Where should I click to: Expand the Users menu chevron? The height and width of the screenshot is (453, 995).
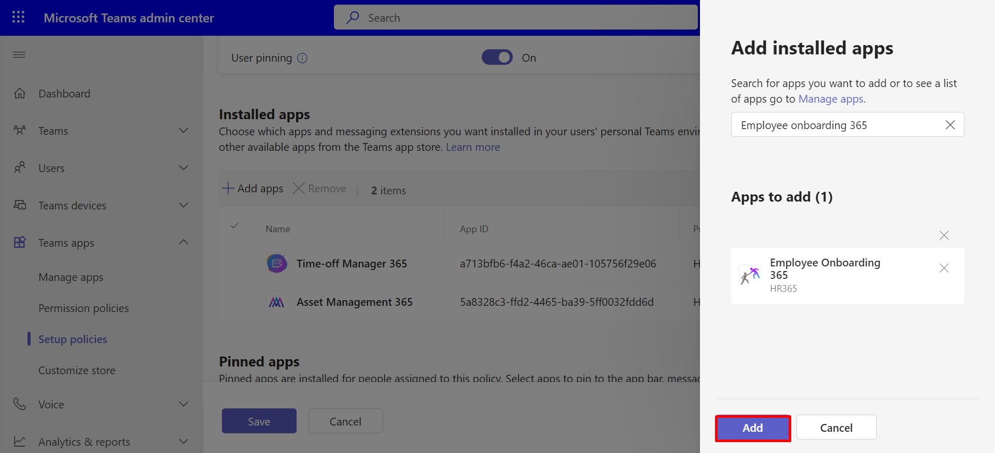point(184,168)
